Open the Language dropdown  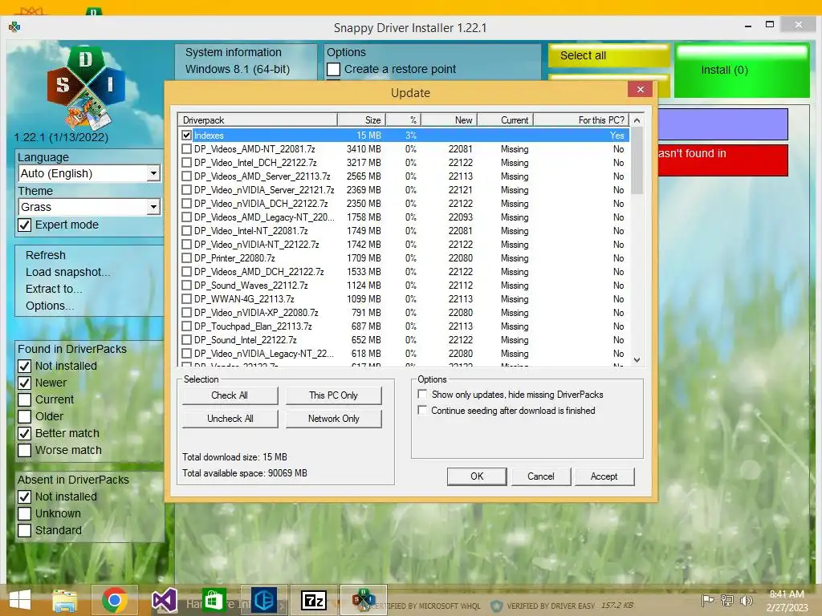tap(89, 173)
